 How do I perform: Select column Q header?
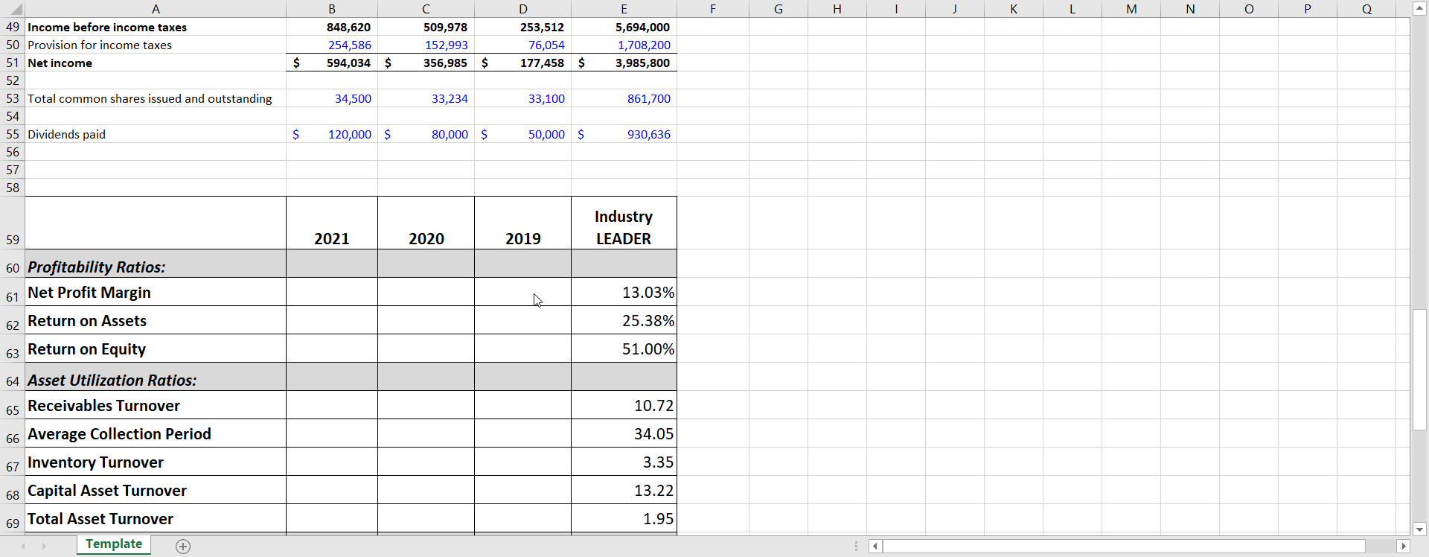point(1366,9)
